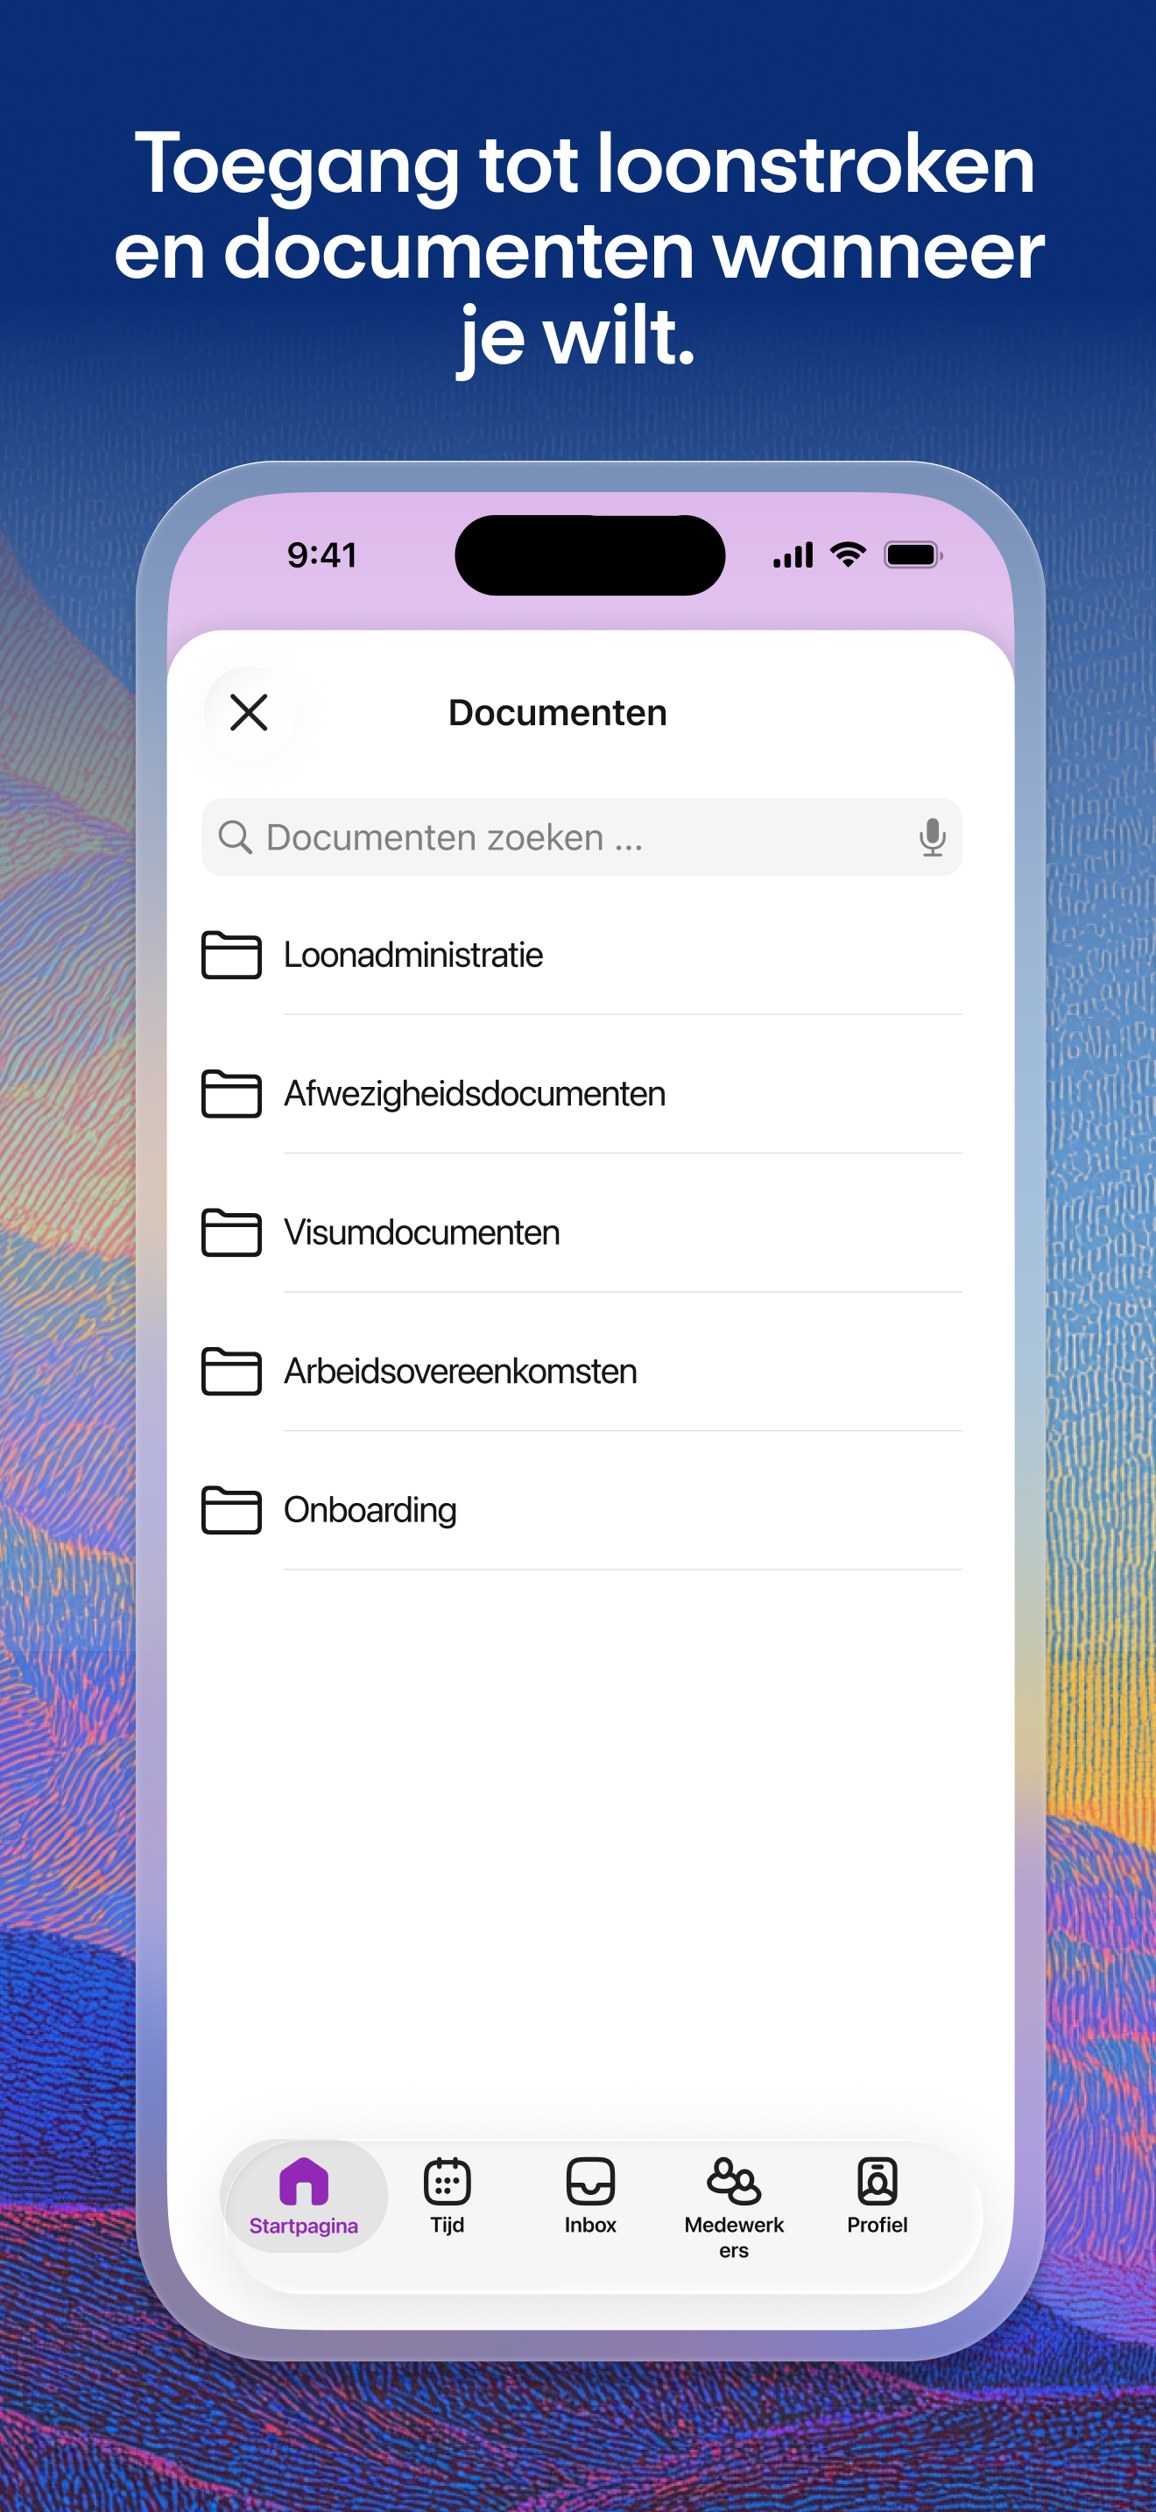
Task: Switch to the Medewerkers tab
Action: (x=734, y=2208)
